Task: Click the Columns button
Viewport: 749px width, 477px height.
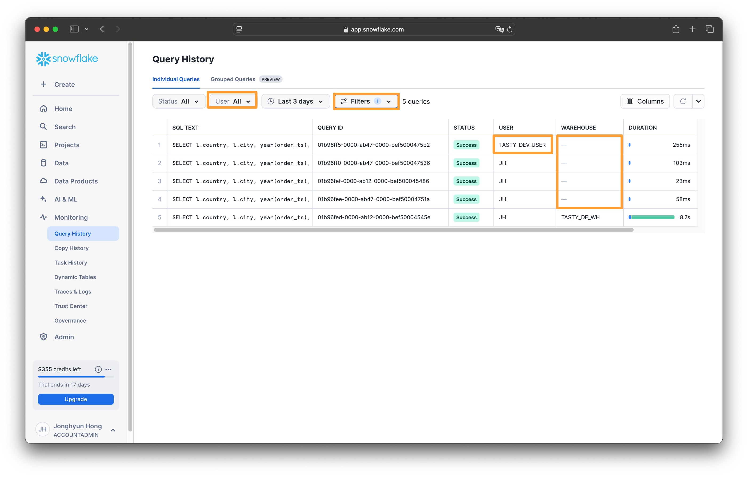Action: click(x=645, y=101)
